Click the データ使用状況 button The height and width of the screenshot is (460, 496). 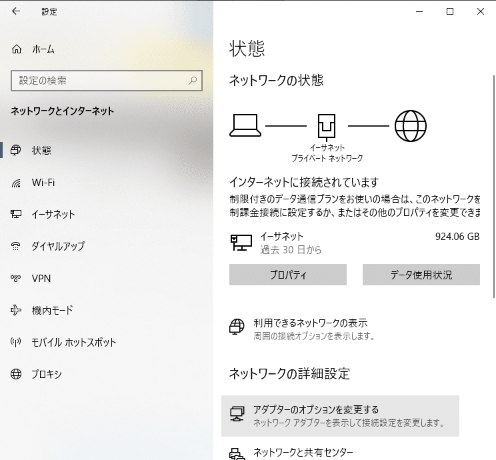point(421,275)
